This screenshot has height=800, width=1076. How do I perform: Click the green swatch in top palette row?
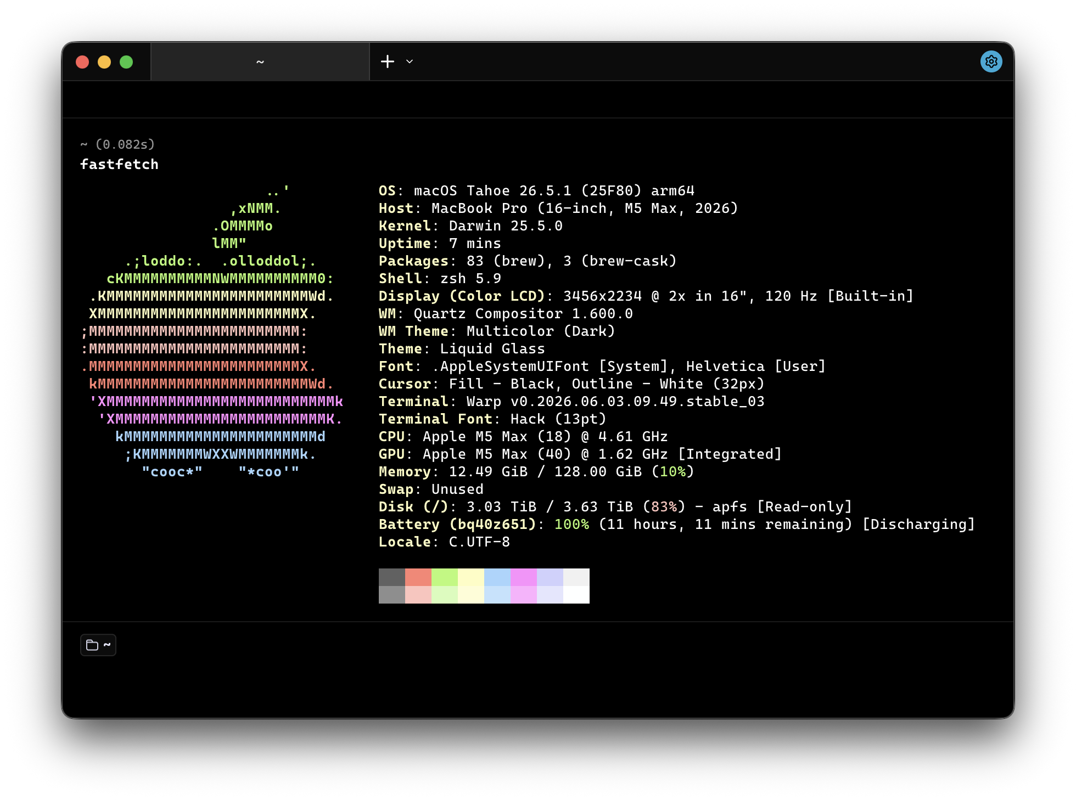(x=445, y=577)
